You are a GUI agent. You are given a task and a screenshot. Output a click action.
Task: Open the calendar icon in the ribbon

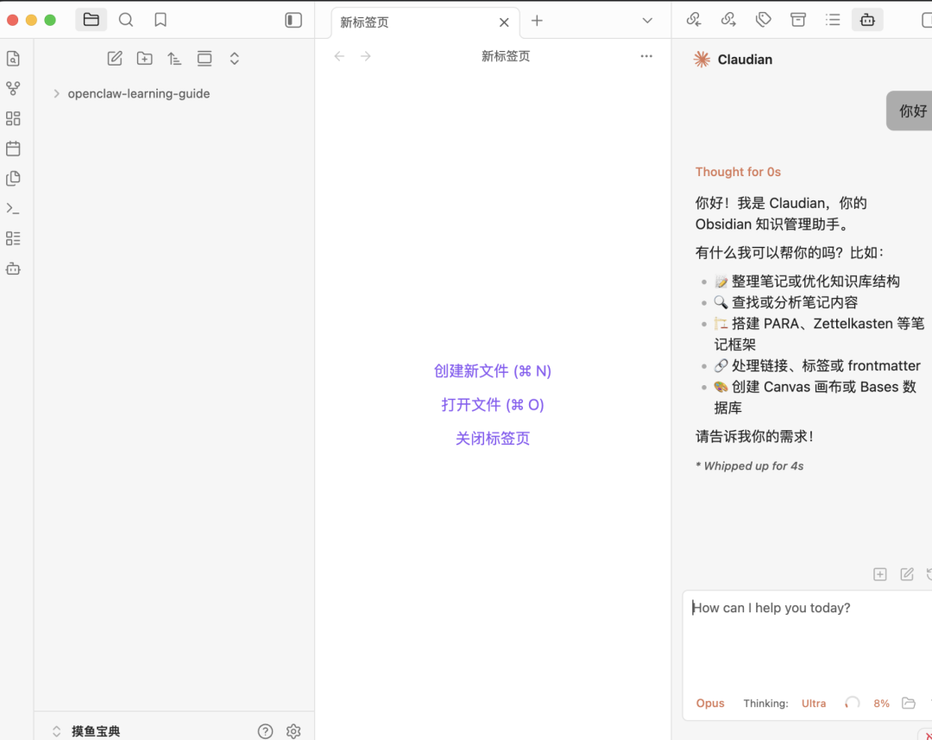[x=13, y=149]
